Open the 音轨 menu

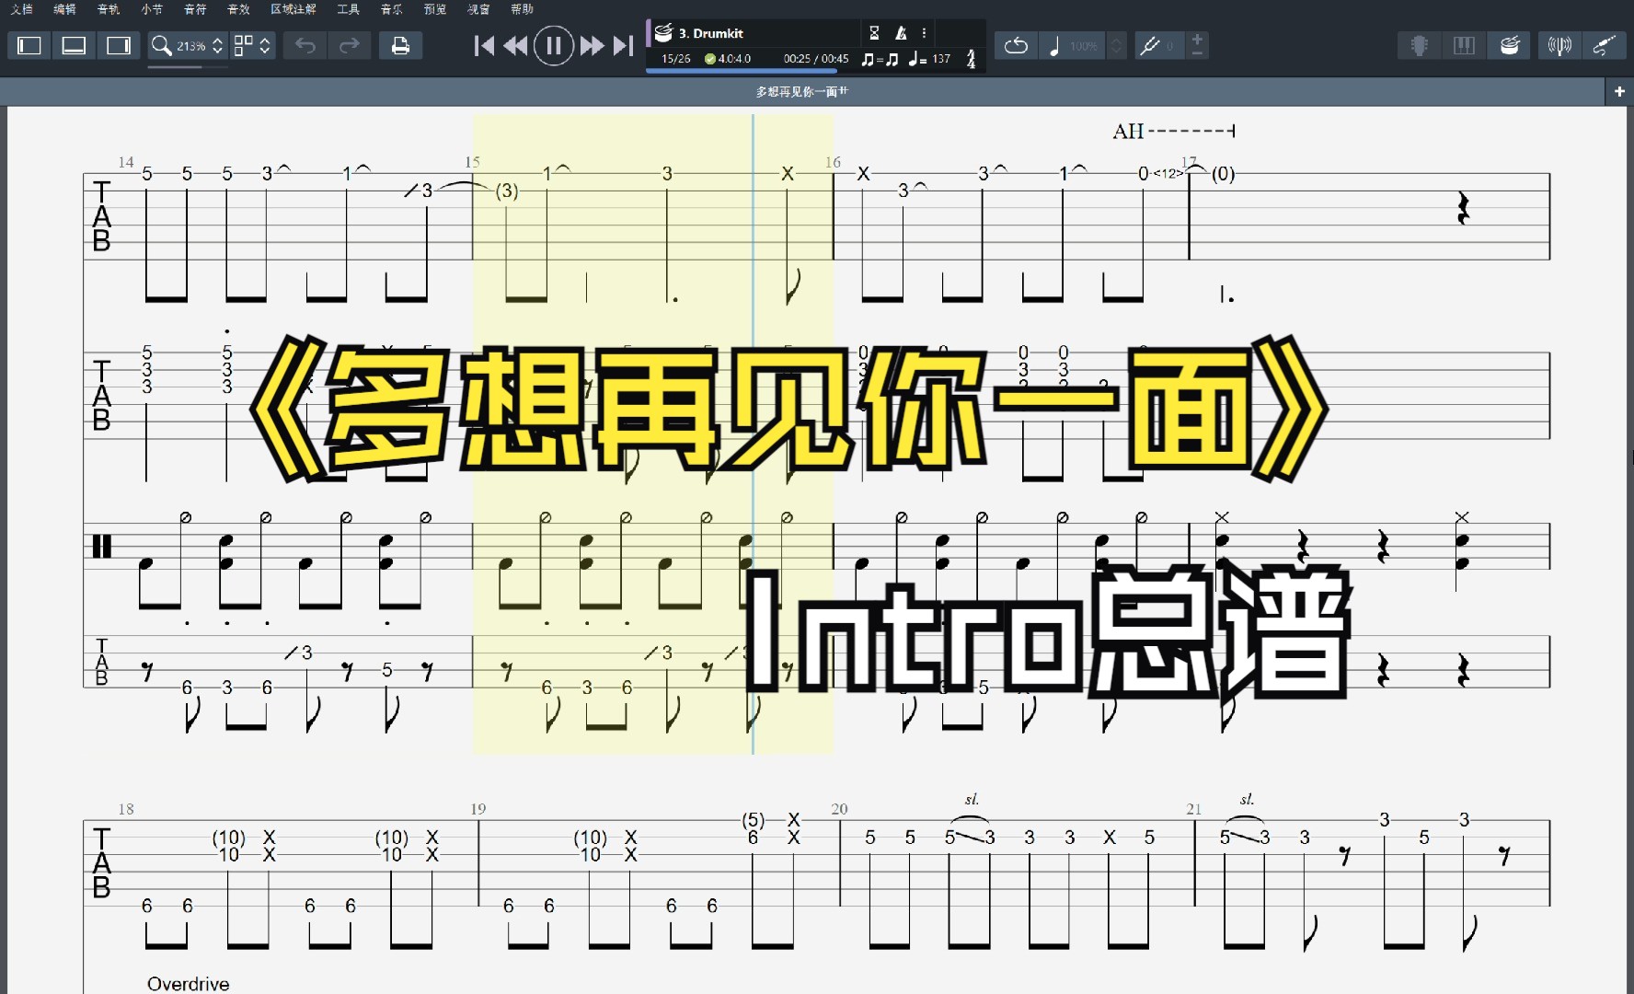tap(108, 9)
